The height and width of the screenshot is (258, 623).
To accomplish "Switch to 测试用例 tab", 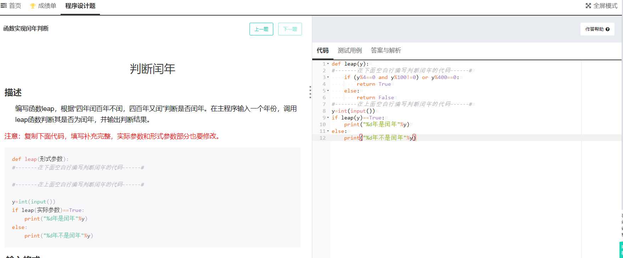I will point(350,50).
